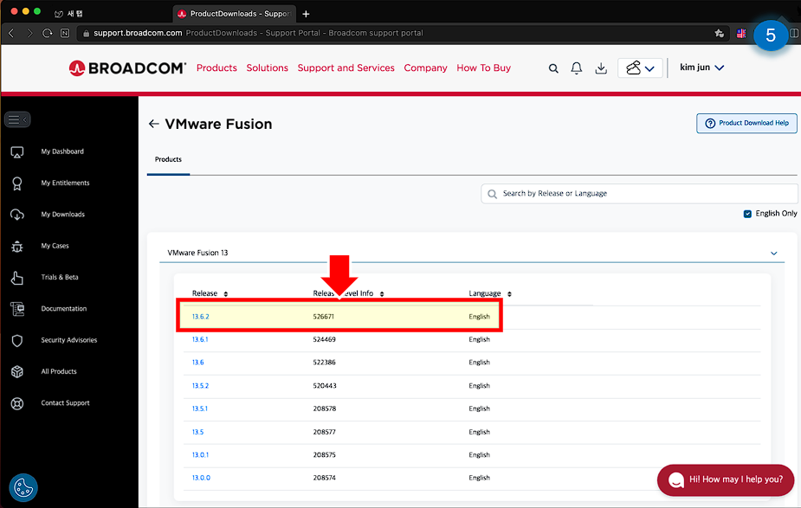Open the kim jun account dropdown
The width and height of the screenshot is (801, 508).
701,68
